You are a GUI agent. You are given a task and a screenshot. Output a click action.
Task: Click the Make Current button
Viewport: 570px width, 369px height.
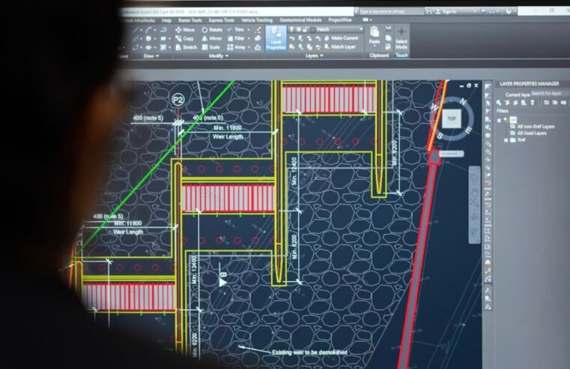click(x=344, y=38)
